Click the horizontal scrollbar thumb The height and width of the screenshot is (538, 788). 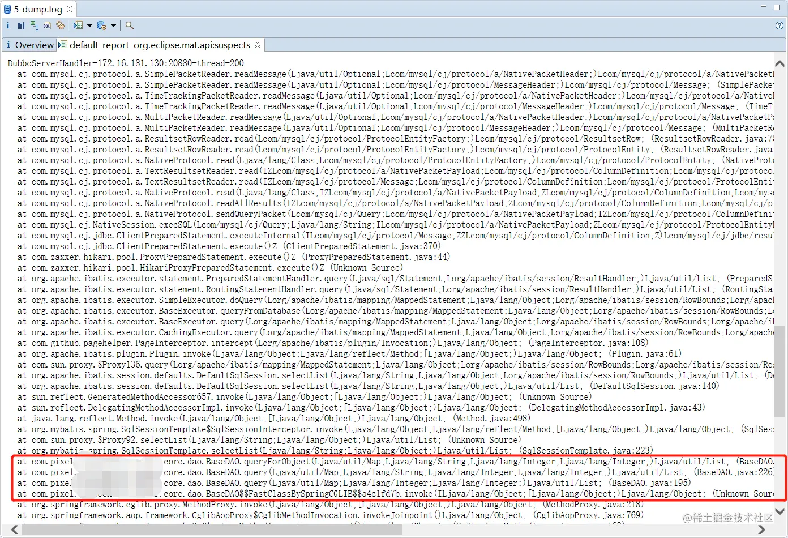[x=212, y=530]
